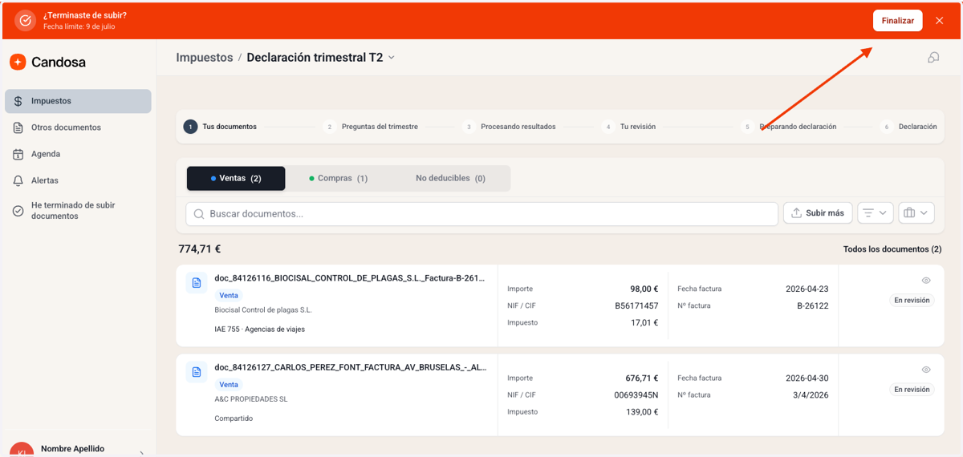Image resolution: width=963 pixels, height=457 pixels.
Task: Dismiss the orange banner with the X
Action: tap(939, 21)
